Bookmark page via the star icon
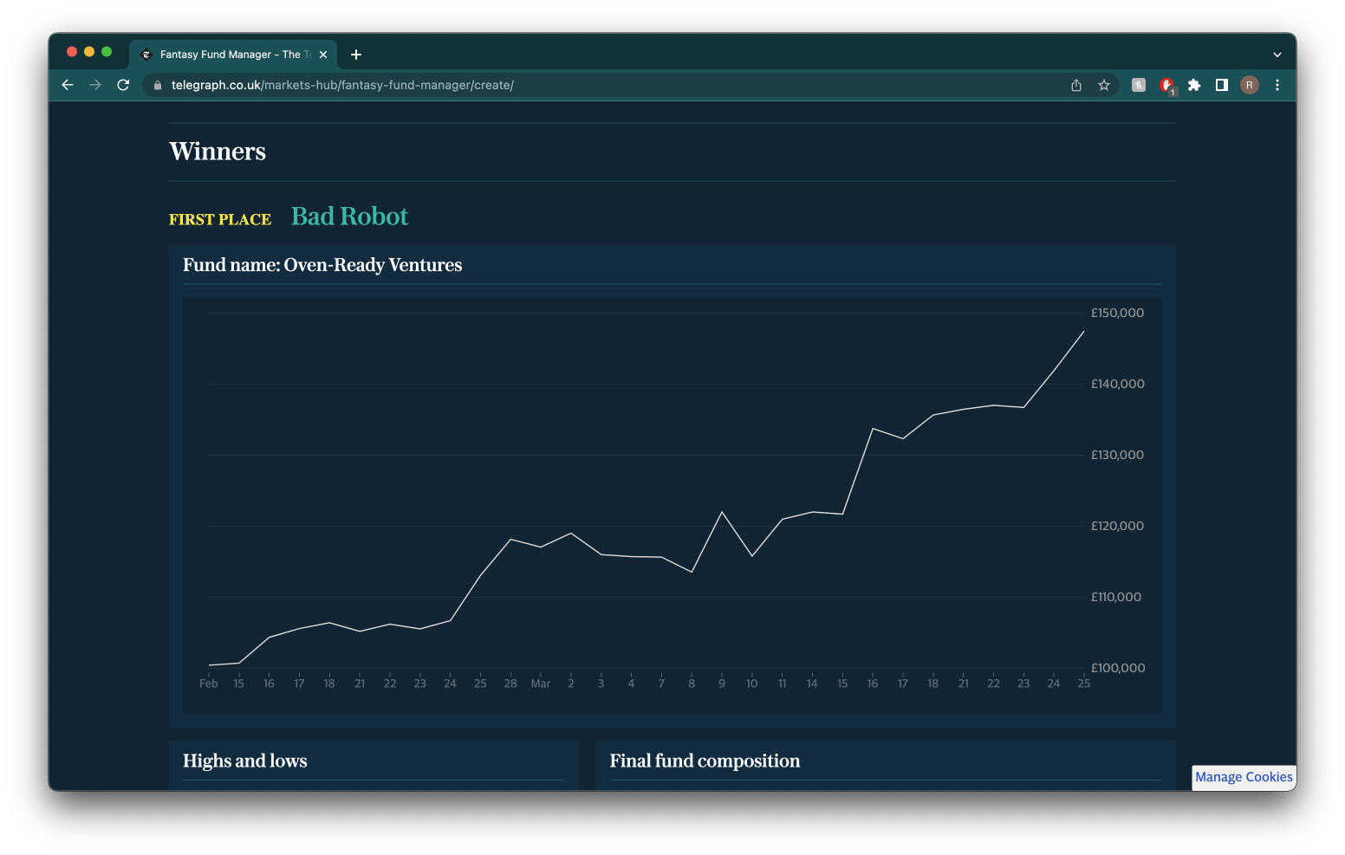 click(1104, 85)
